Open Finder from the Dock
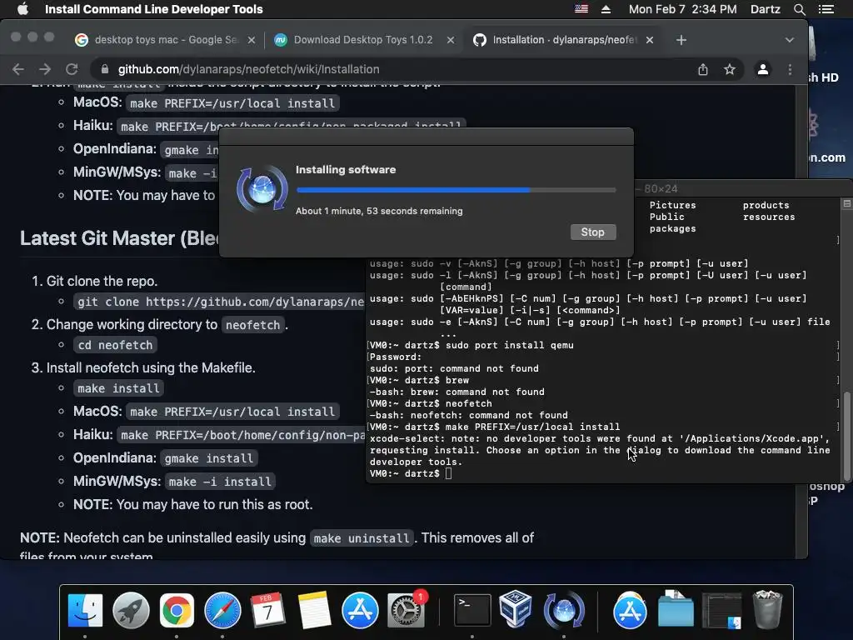Viewport: 853px width, 640px height. 86,610
